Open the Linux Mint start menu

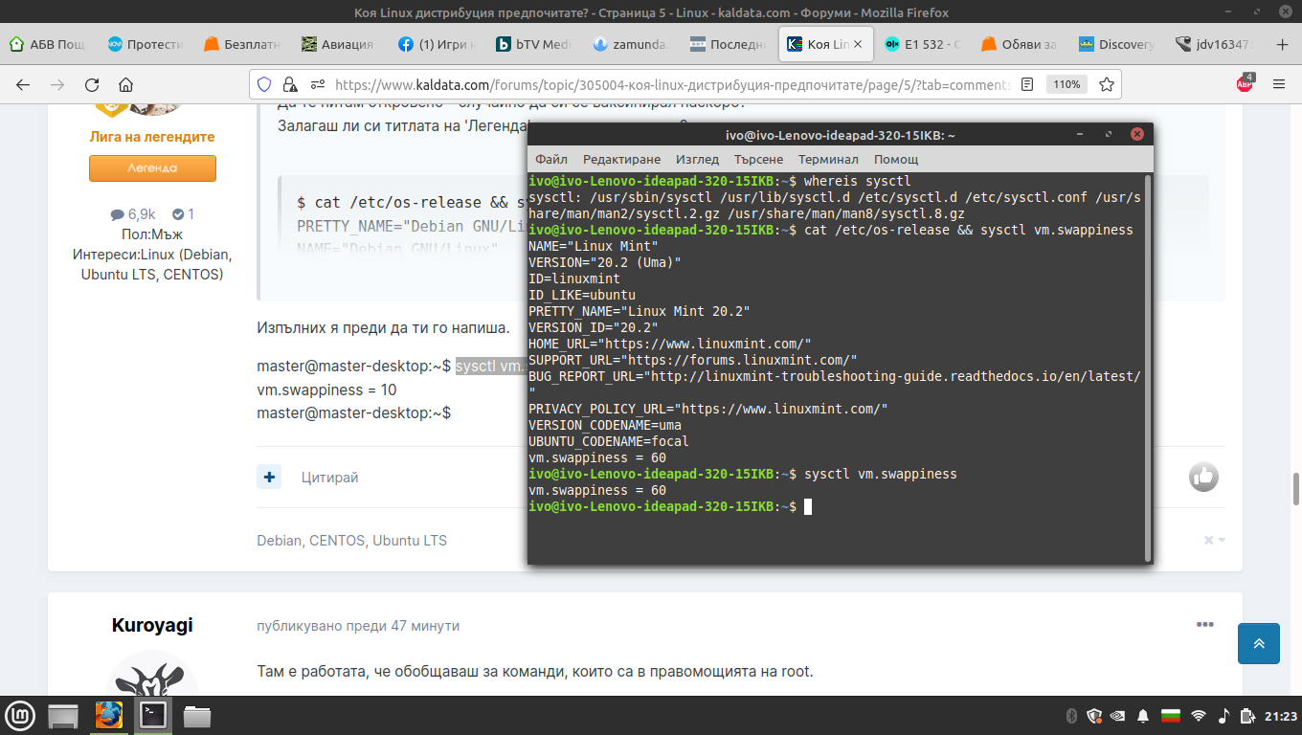(x=20, y=715)
